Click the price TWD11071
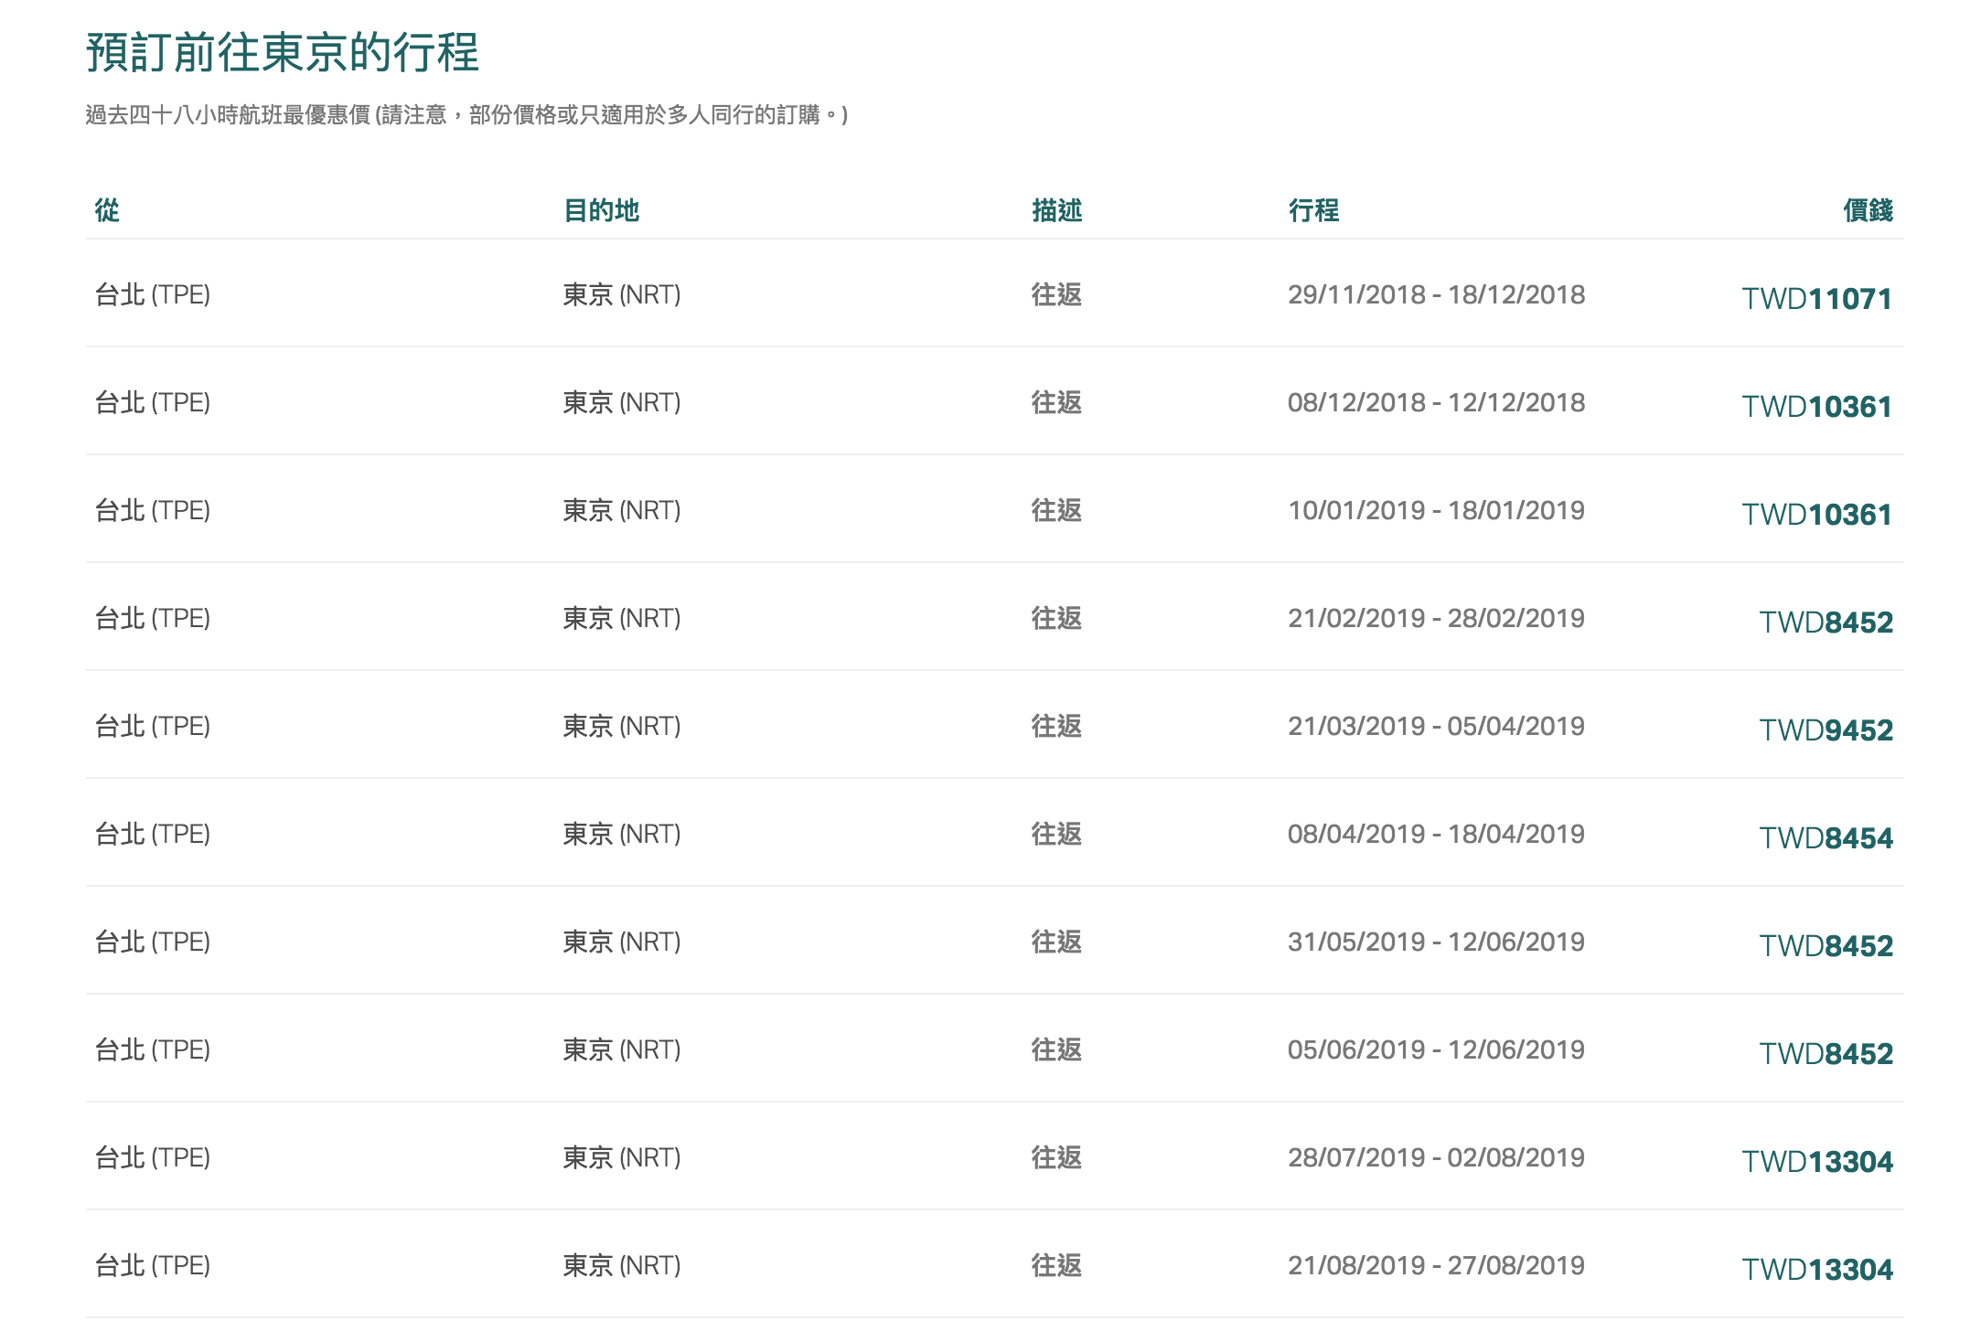This screenshot has width=1981, height=1342. click(x=1816, y=298)
